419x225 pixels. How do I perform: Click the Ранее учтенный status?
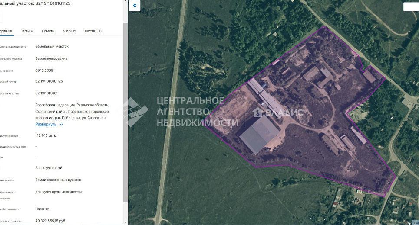point(49,168)
